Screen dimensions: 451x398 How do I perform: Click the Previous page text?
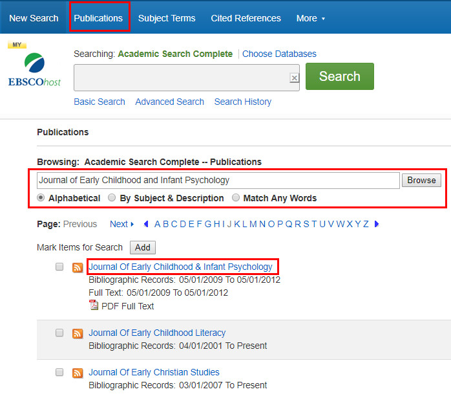click(80, 224)
